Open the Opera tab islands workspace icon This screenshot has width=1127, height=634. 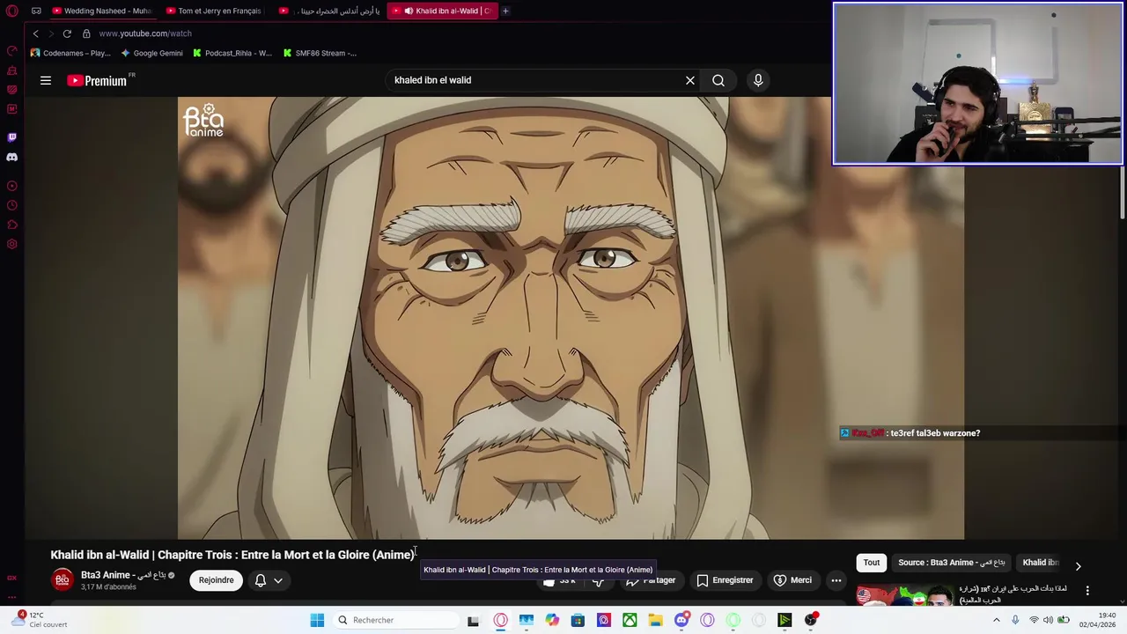[x=36, y=11]
